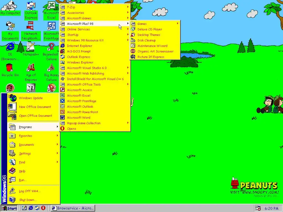Launch Windows Explorer
283x212 pixels.
pyautogui.click(x=95, y=62)
